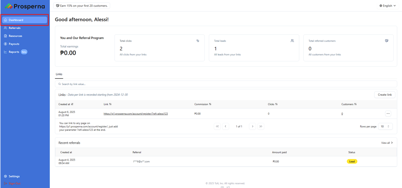
Task: Click View all recent referrals
Action: pyautogui.click(x=387, y=143)
